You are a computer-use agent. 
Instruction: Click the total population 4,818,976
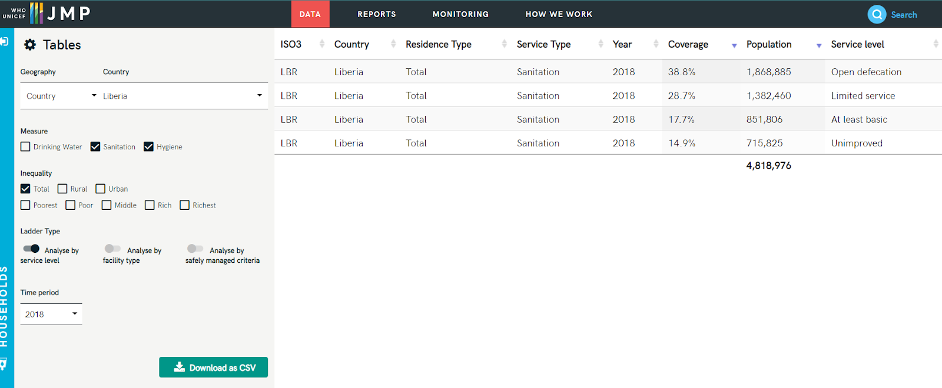click(769, 165)
